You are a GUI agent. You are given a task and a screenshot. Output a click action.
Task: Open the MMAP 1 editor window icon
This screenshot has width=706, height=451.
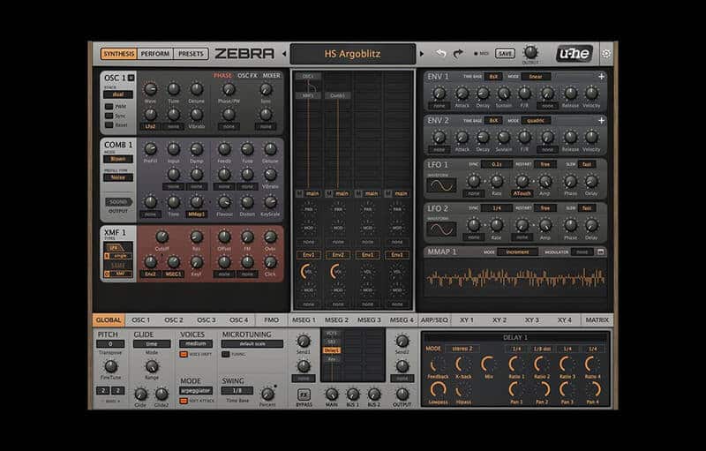tap(601, 252)
